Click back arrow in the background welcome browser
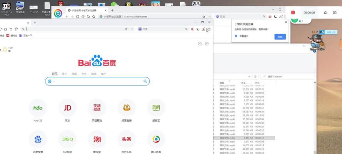Screen dimensions: 342x154 (67, 17)
